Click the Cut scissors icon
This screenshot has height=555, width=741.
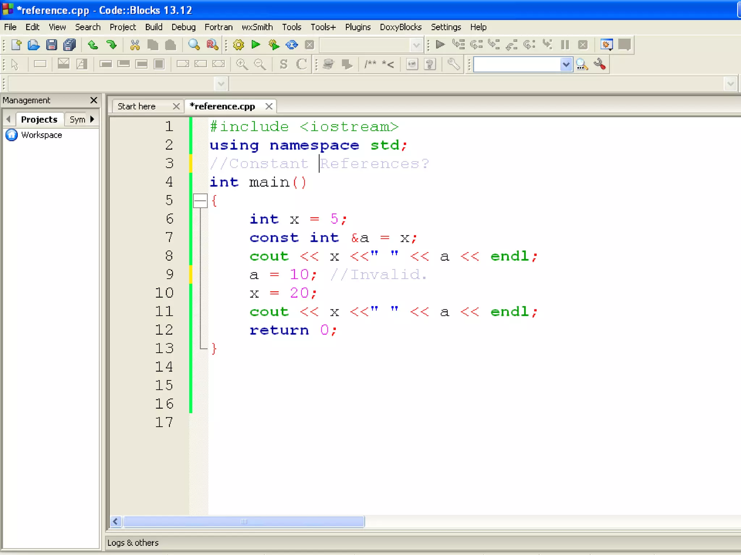tap(135, 45)
